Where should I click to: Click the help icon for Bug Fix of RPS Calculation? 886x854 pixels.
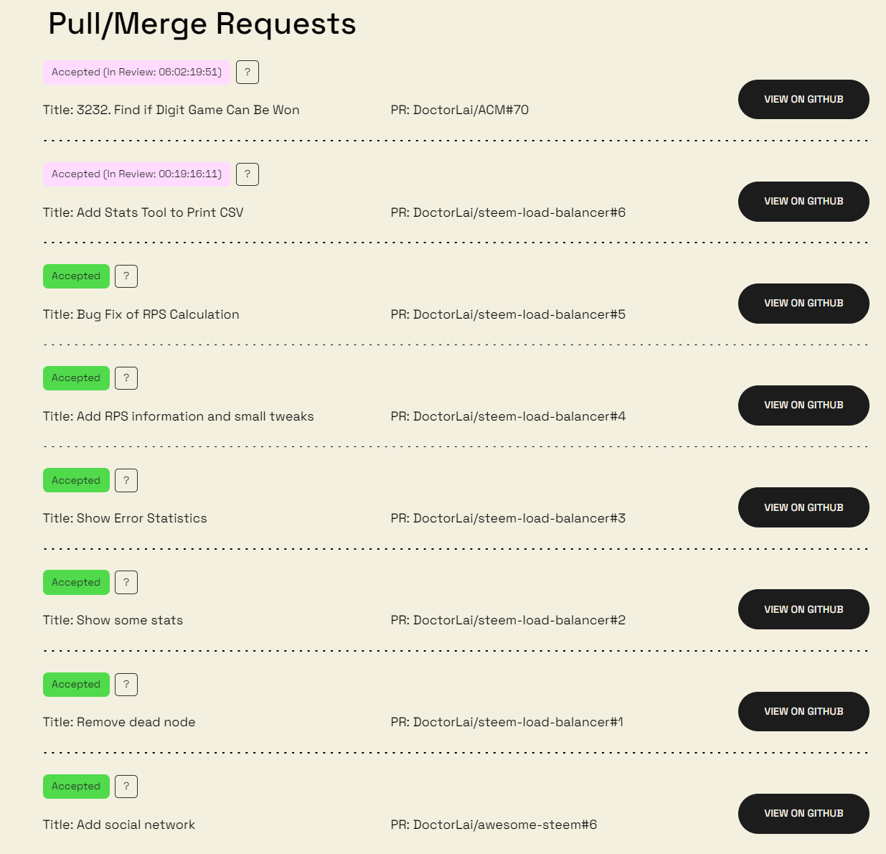pyautogui.click(x=126, y=276)
